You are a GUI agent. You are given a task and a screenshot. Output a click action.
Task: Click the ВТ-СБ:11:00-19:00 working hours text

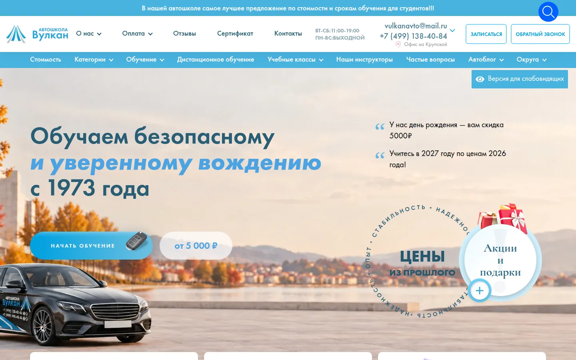pos(337,30)
